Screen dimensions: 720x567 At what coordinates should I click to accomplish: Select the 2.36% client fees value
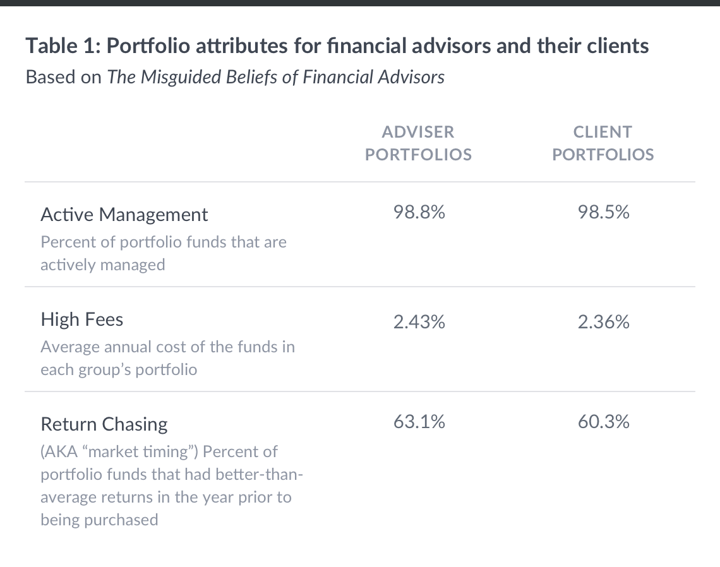[603, 323]
